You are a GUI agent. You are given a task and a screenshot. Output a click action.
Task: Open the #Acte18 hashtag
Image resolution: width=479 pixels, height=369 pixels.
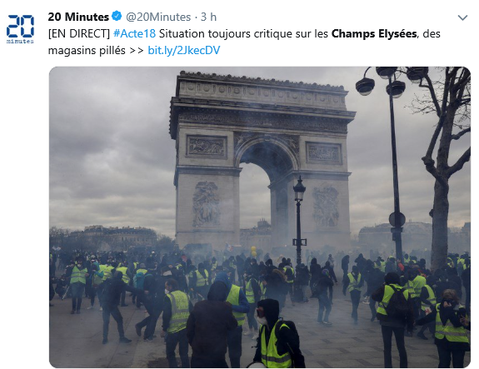coord(134,33)
